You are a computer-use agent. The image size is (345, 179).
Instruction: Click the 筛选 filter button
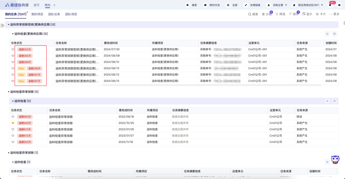280,14
